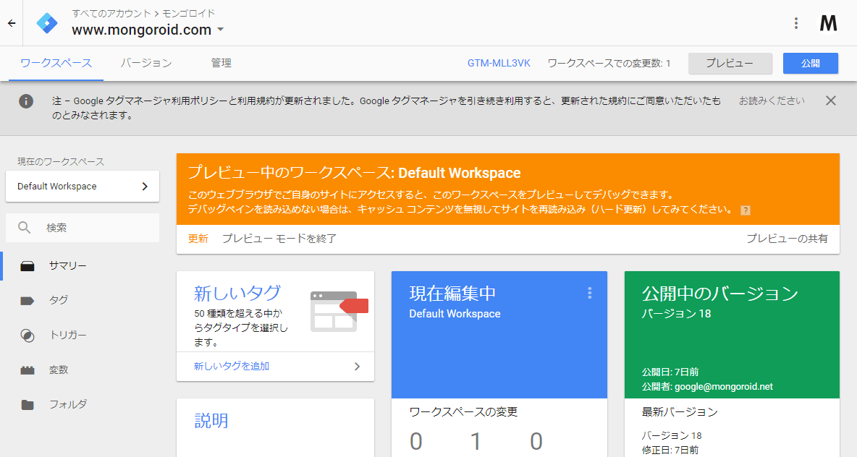
Task: Click the 説明 card heading
Action: [x=211, y=421]
